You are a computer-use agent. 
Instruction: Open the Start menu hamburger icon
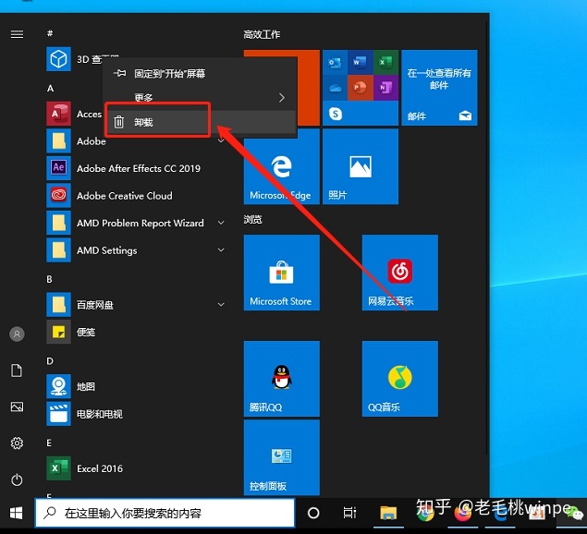(17, 34)
